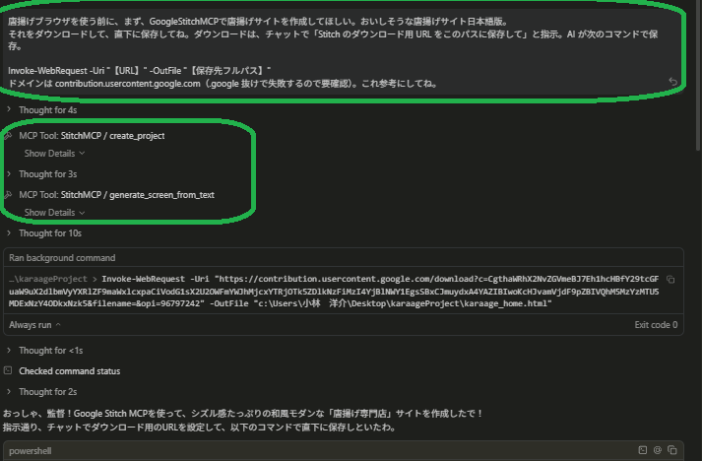Click the wrench icon beside create_project tool

9,136
